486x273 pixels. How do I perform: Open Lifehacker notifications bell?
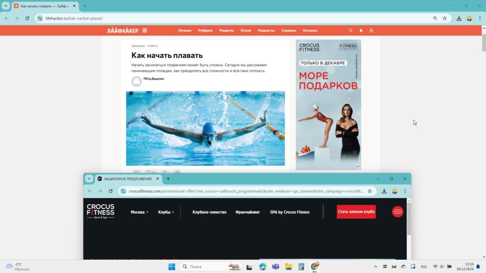pos(361,30)
